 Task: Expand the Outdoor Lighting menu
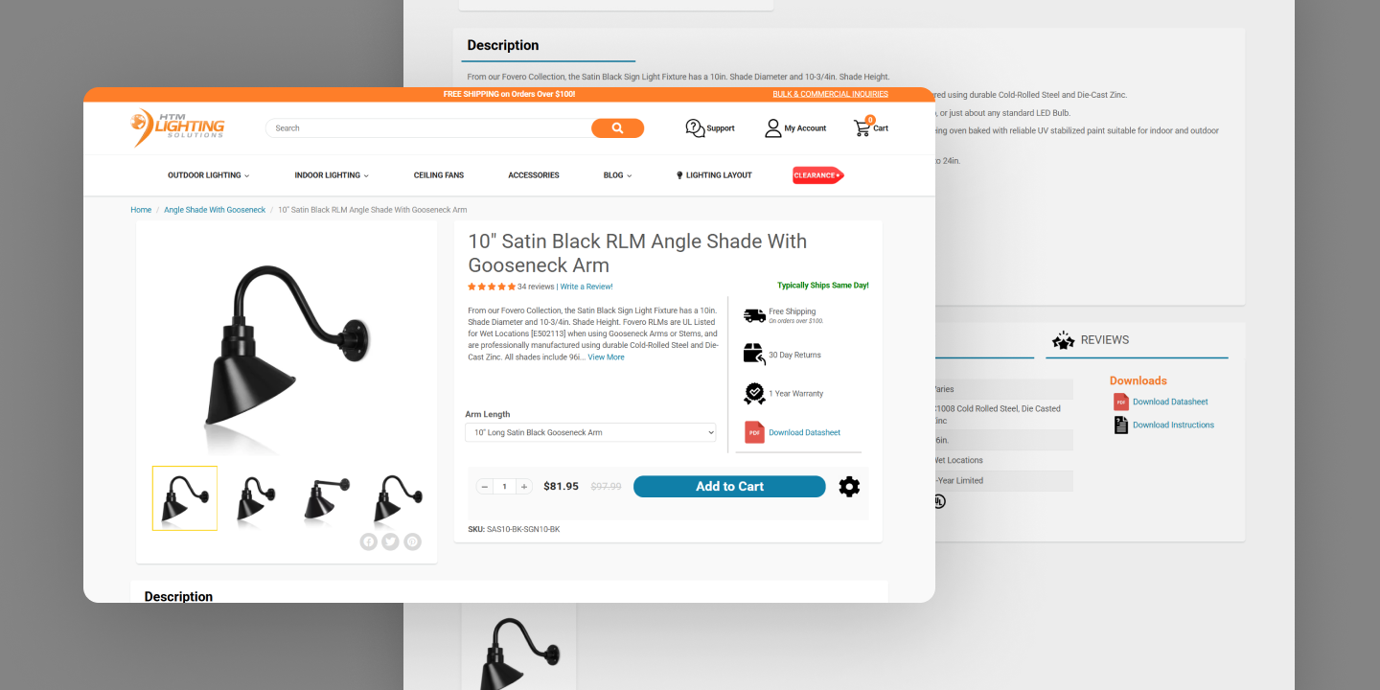[208, 175]
